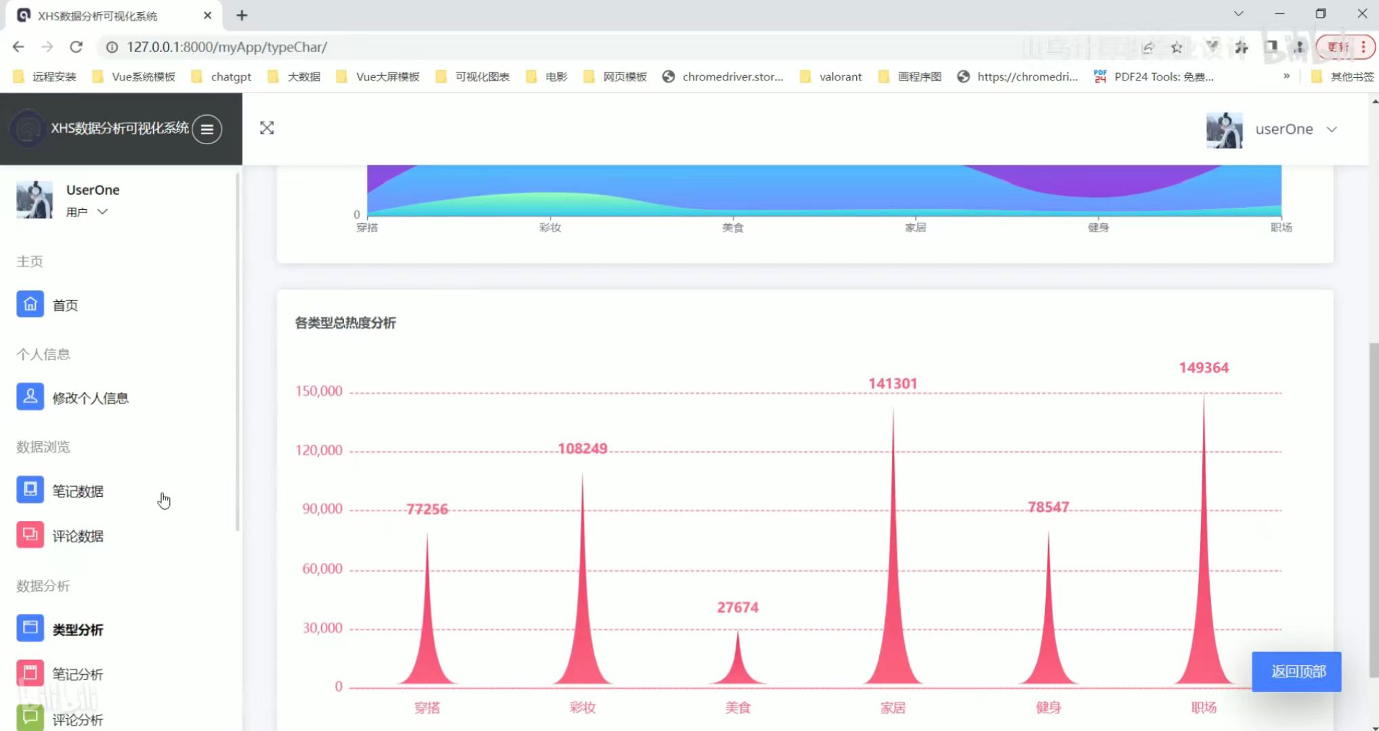The image size is (1379, 731).
Task: Open the 评论数据 sidebar icon
Action: click(30, 535)
